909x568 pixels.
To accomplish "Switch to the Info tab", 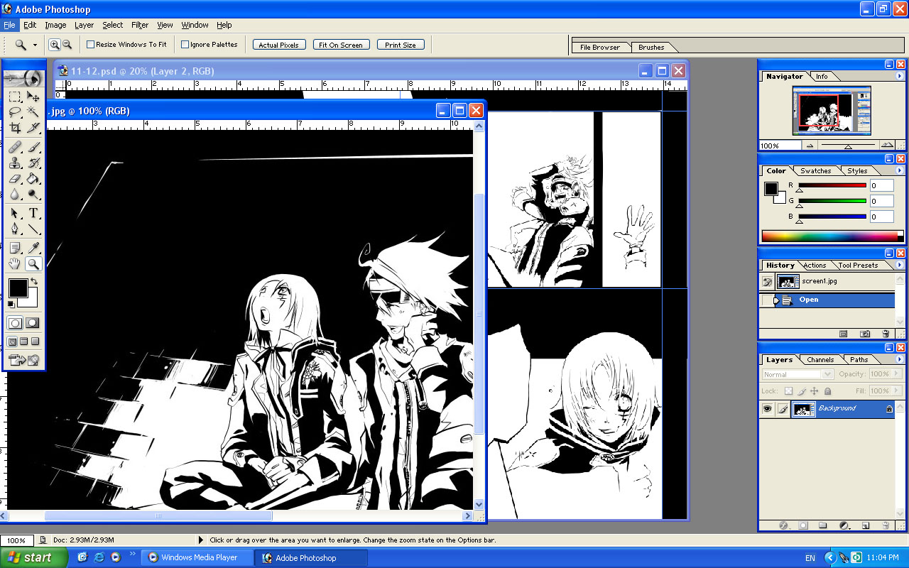I will click(822, 77).
